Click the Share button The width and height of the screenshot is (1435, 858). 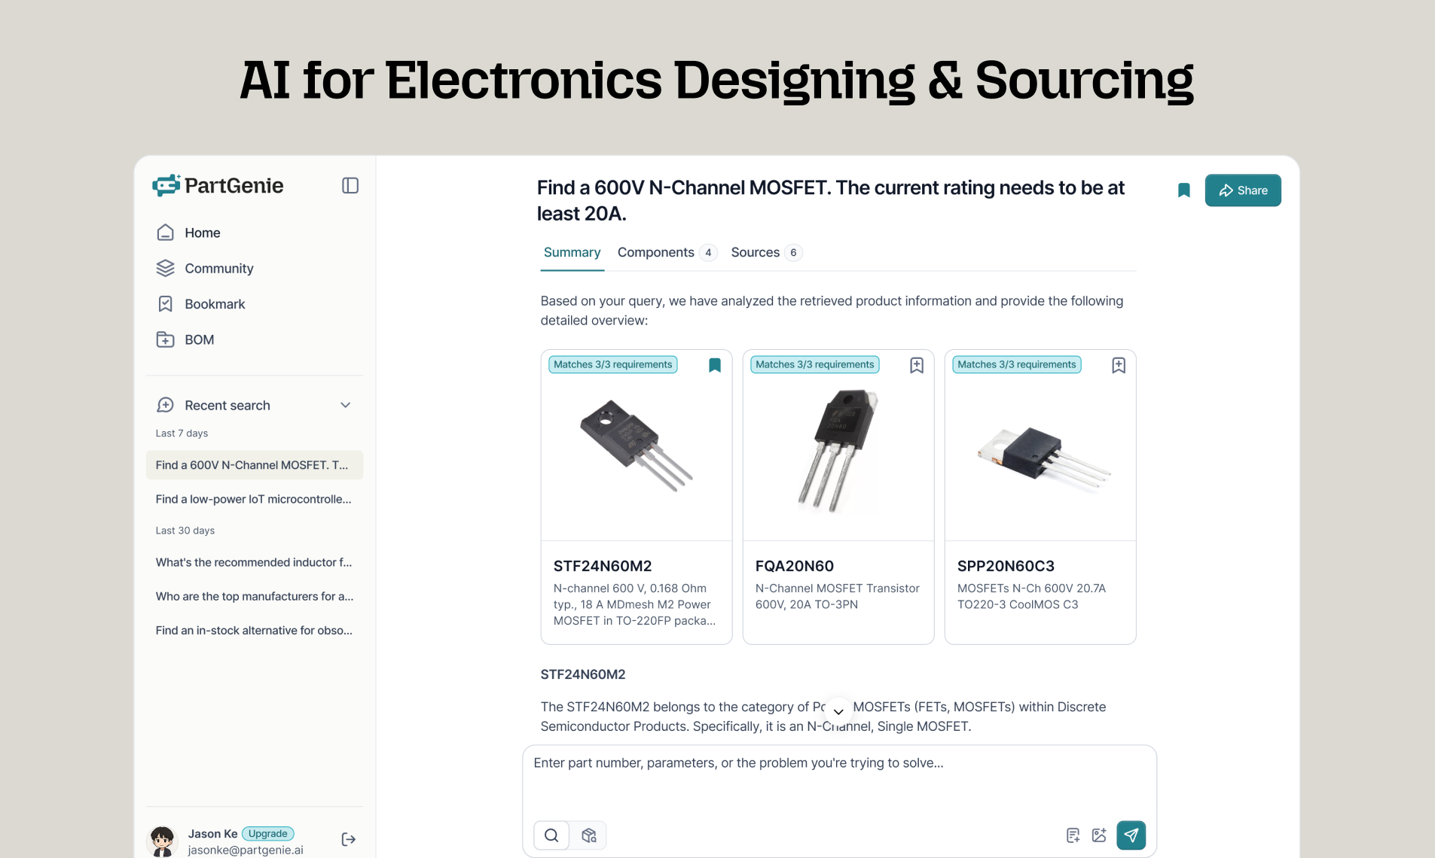[x=1242, y=190]
